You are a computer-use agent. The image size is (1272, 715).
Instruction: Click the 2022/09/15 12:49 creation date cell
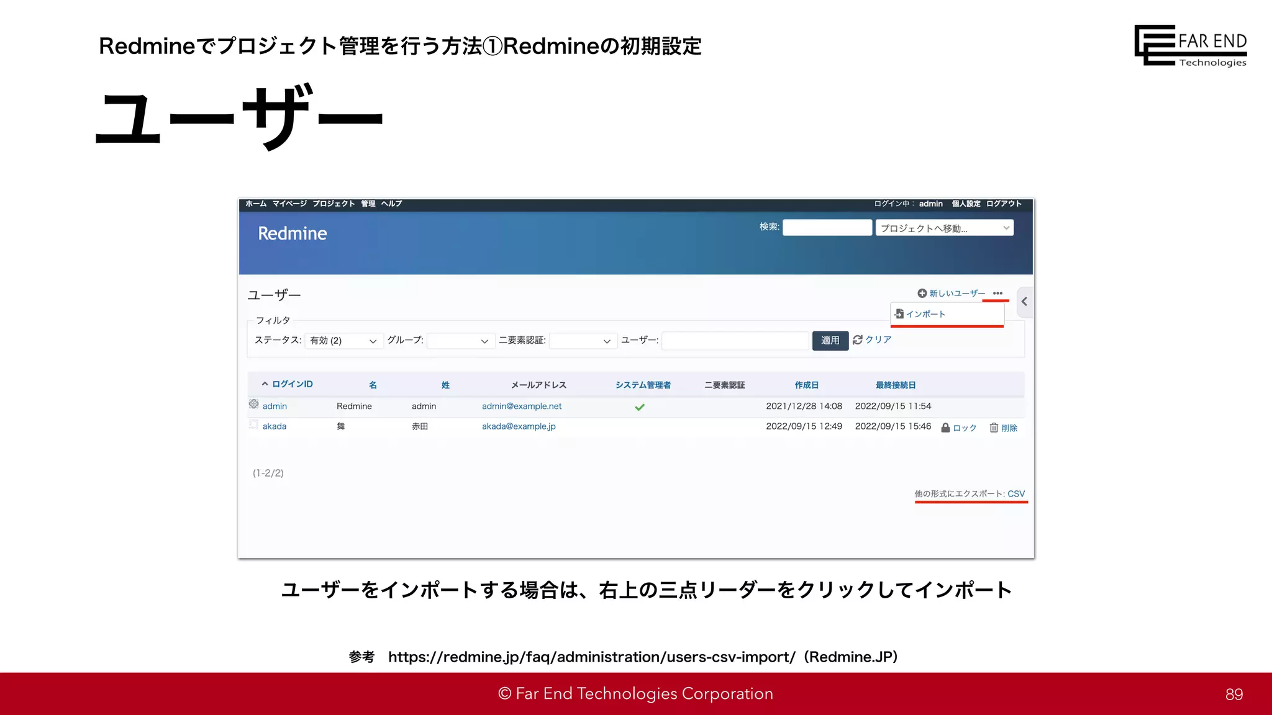(804, 426)
